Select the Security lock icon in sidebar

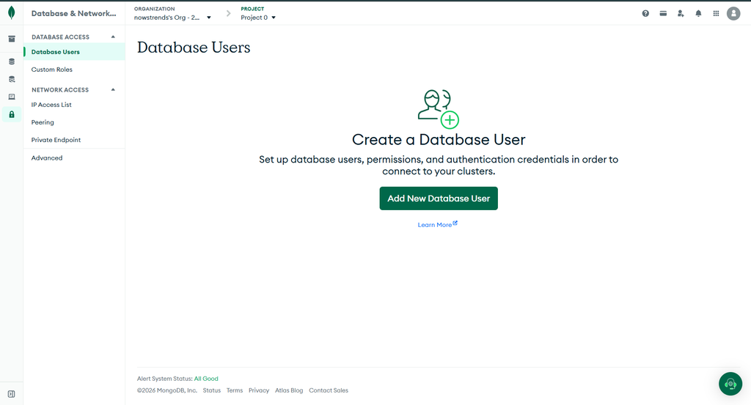[12, 114]
